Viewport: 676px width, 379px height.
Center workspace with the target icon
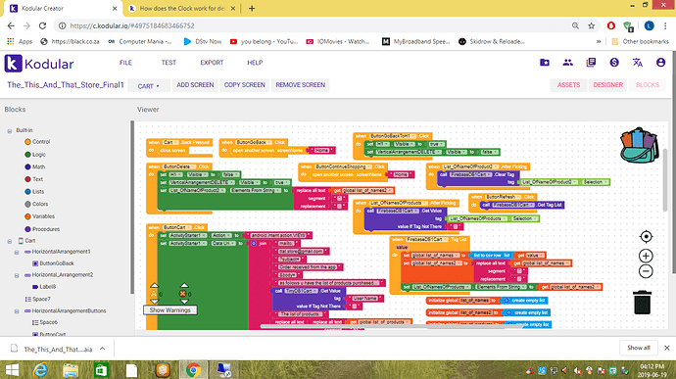click(646, 236)
